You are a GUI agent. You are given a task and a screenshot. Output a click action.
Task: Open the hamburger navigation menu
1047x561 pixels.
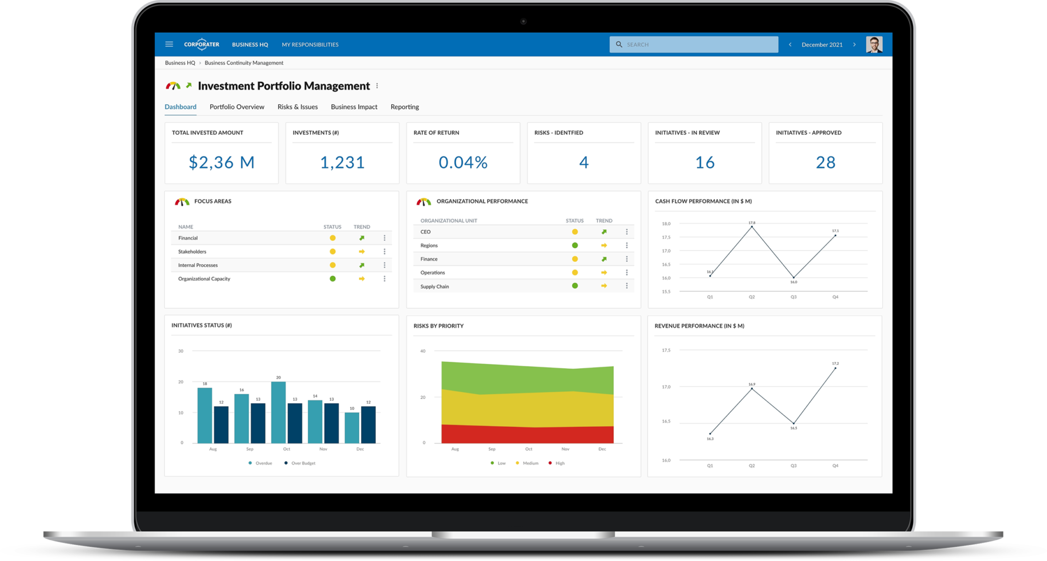(x=169, y=44)
